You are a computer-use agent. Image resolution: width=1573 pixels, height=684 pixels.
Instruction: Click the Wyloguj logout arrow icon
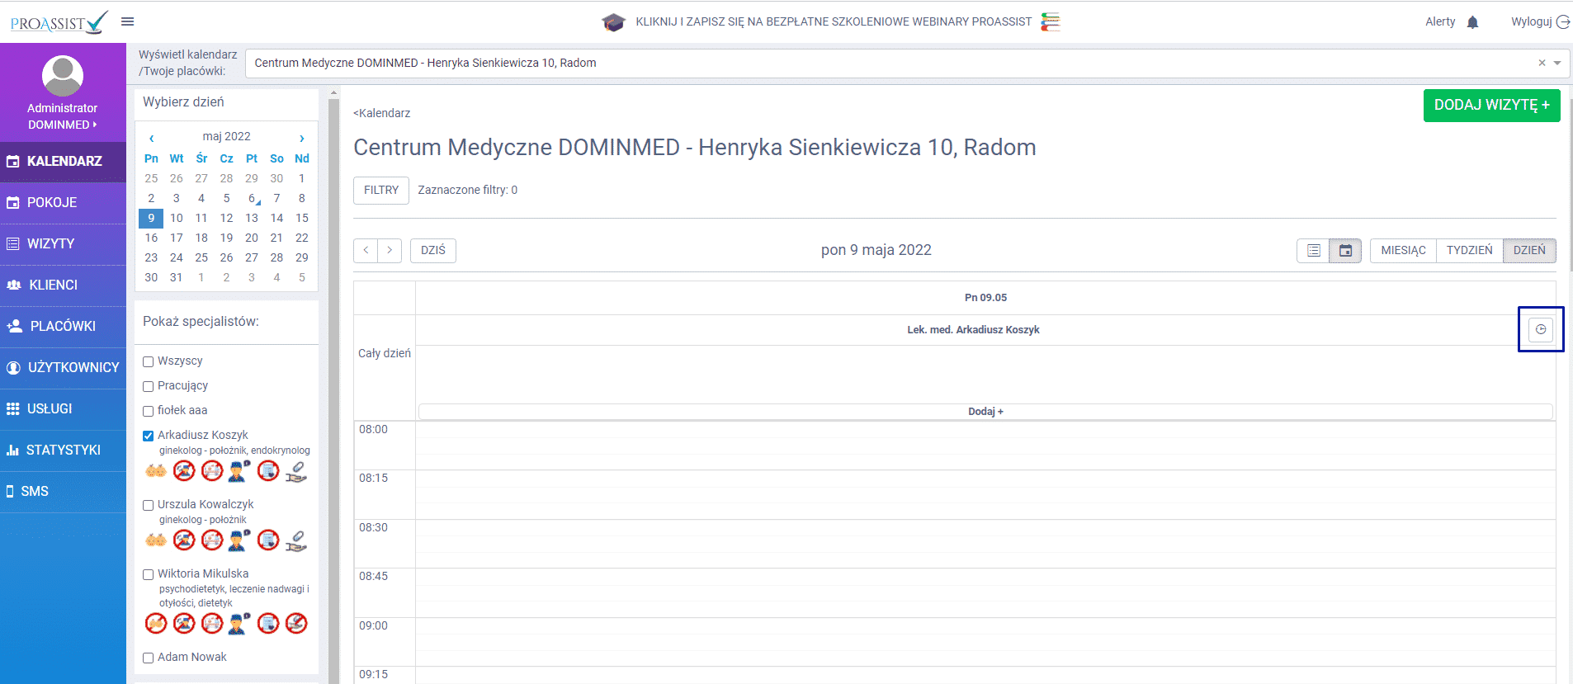tap(1562, 22)
